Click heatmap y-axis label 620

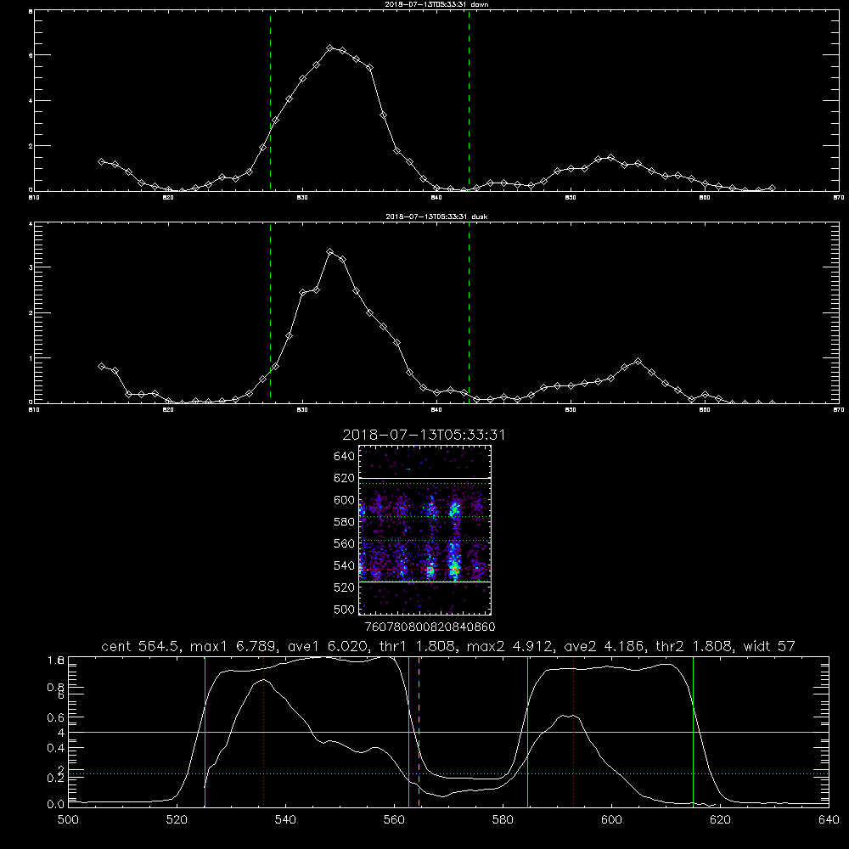(x=345, y=478)
